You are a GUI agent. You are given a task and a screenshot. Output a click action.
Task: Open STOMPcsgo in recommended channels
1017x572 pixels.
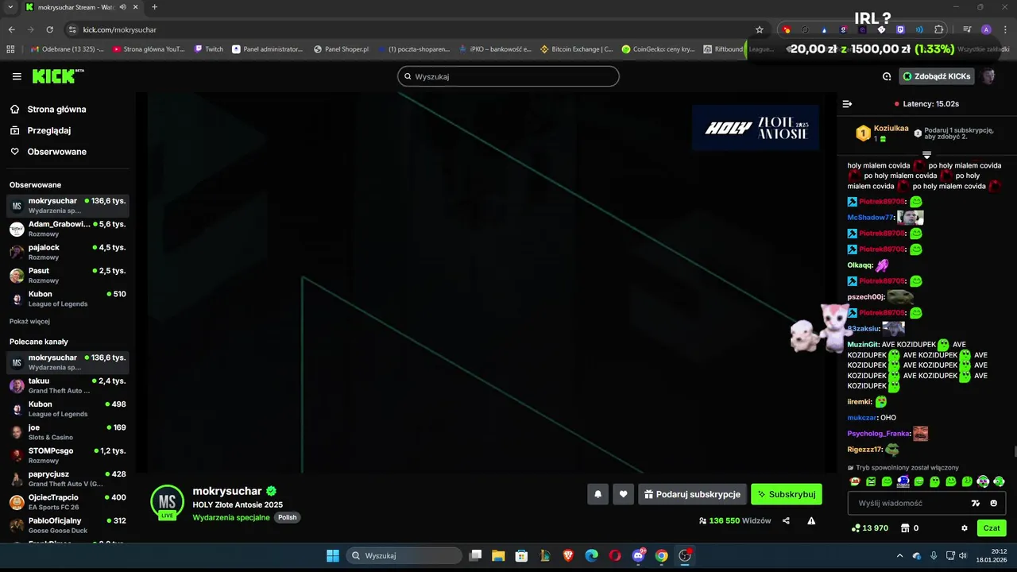[68, 455]
